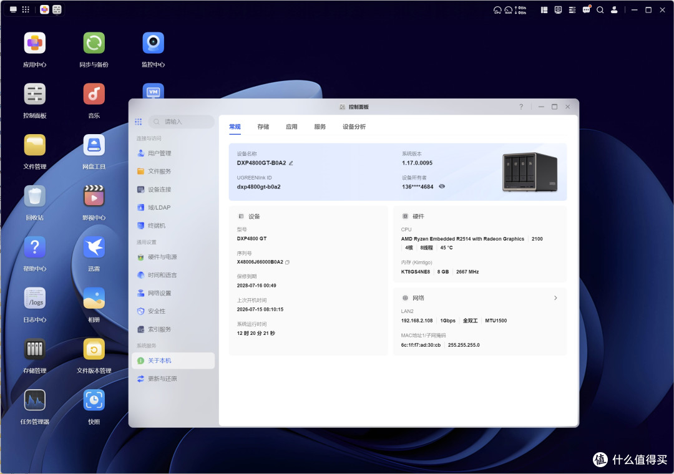The height and width of the screenshot is (474, 674).
Task: Launch 影视中心 video center
Action: [94, 196]
